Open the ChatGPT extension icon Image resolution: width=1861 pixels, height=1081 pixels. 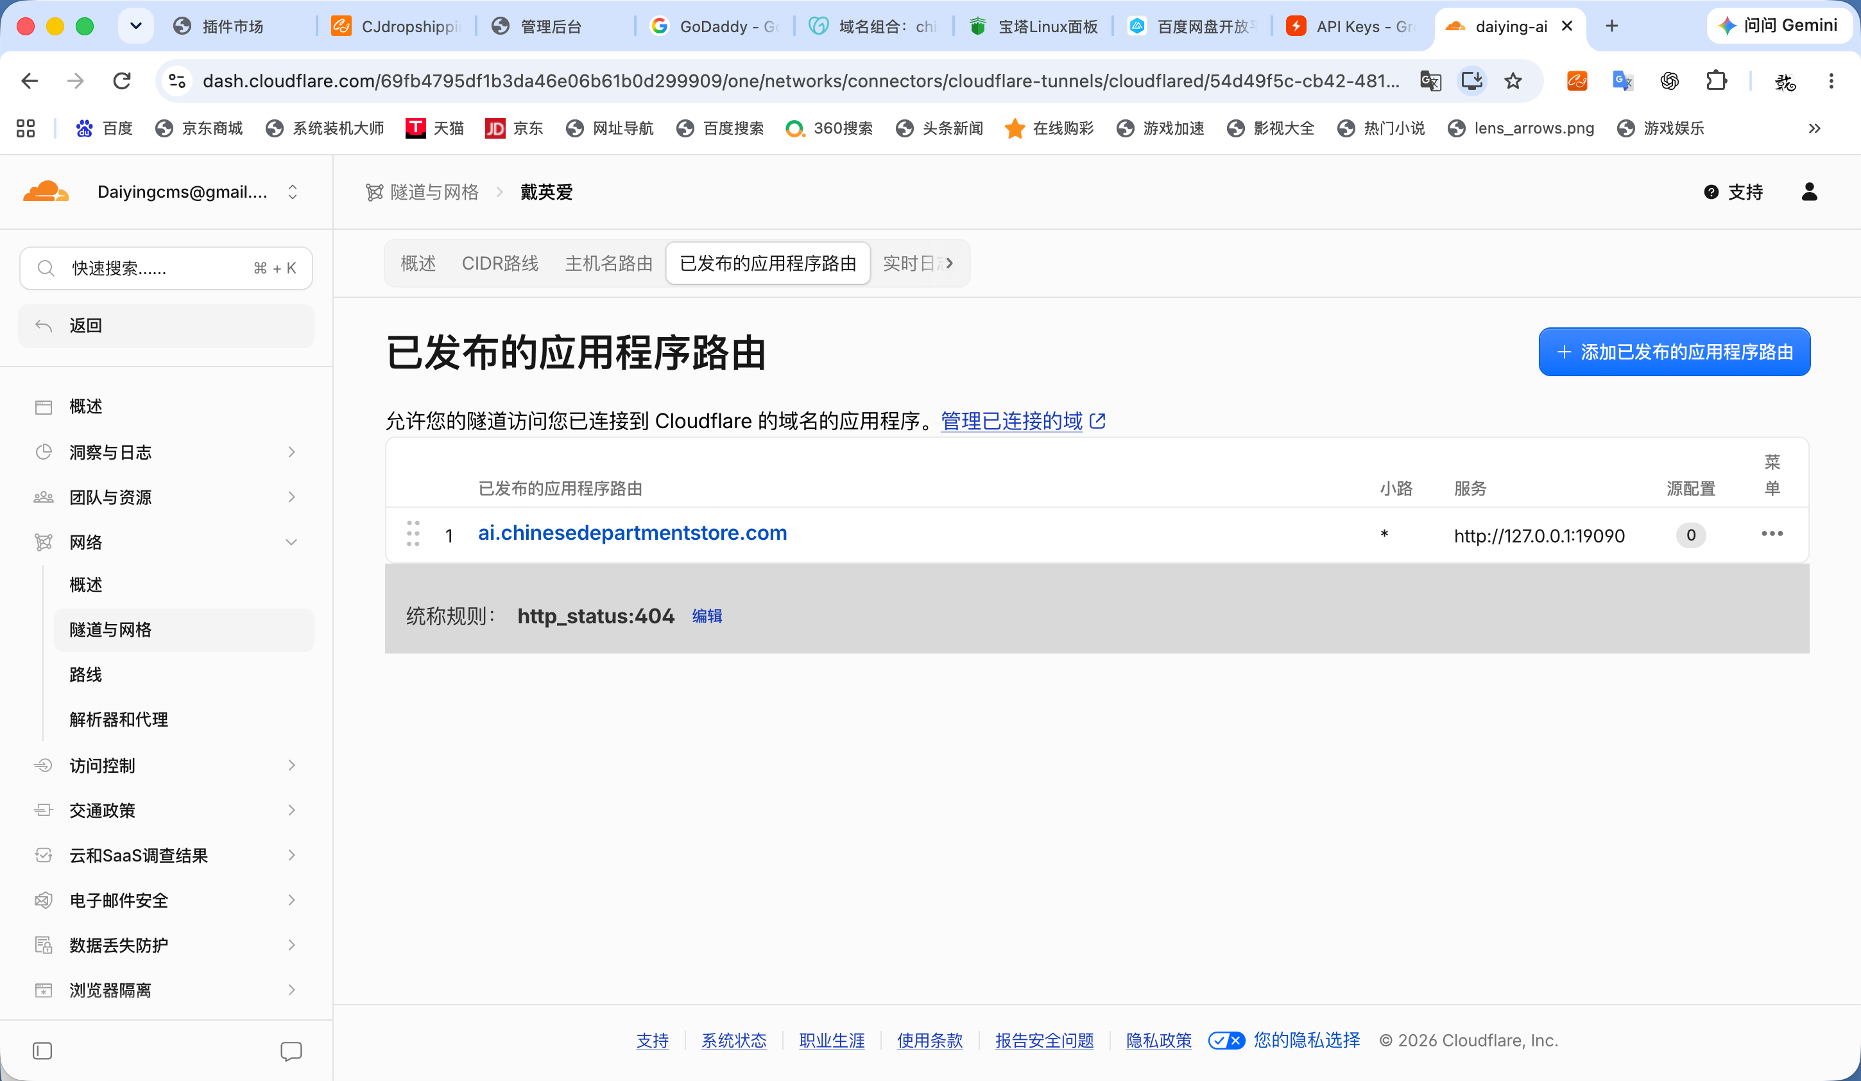(1669, 80)
